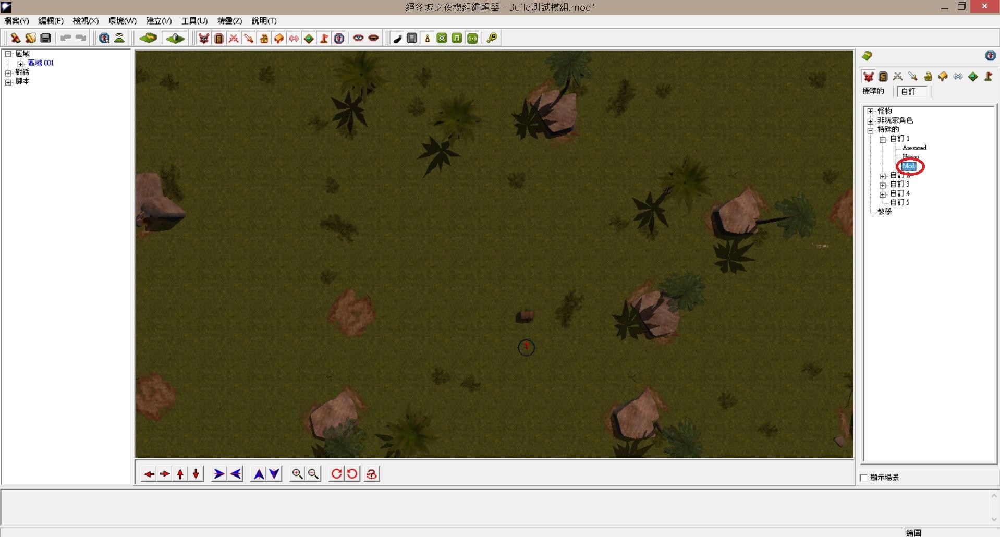Toggle the flag Waypoints icon in top toolbar
This screenshot has height=537, width=1000.
[x=324, y=38]
